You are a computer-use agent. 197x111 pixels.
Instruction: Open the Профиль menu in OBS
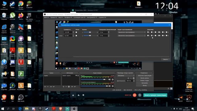(68, 18)
